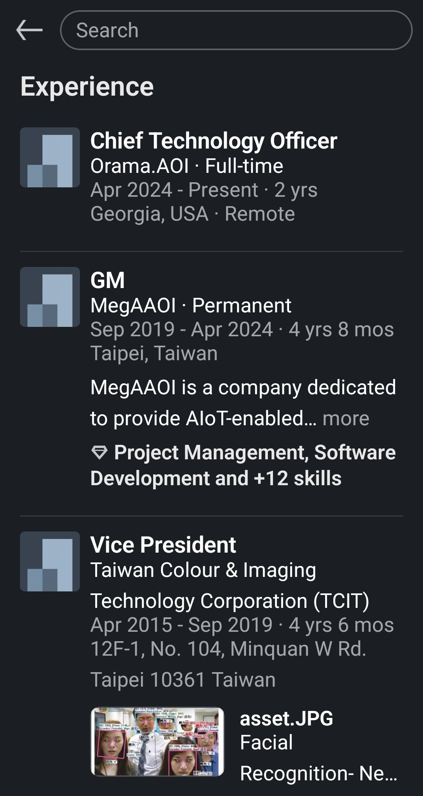Expand the MegAAOI description with more
This screenshot has width=423, height=796.
(346, 419)
